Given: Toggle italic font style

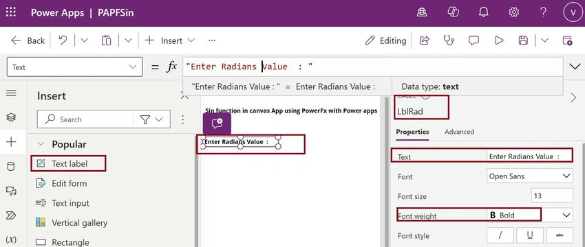Looking at the screenshot, I should (x=500, y=235).
